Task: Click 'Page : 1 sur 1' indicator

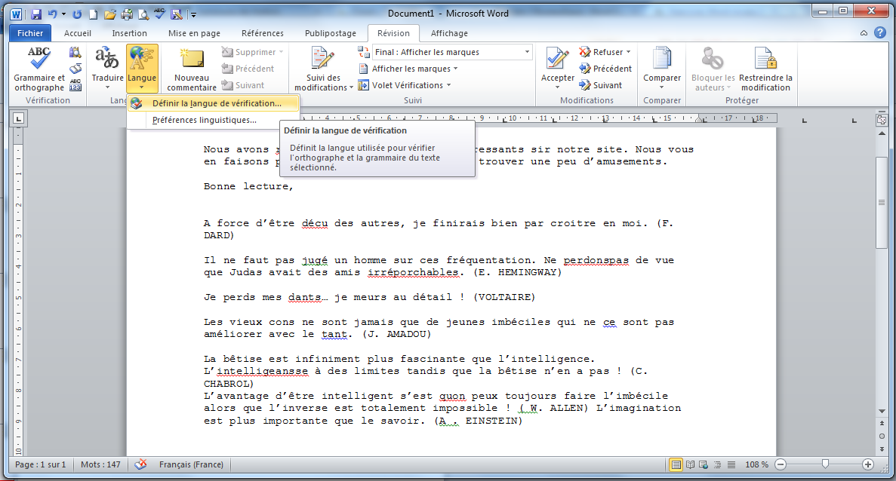Action: (41, 464)
